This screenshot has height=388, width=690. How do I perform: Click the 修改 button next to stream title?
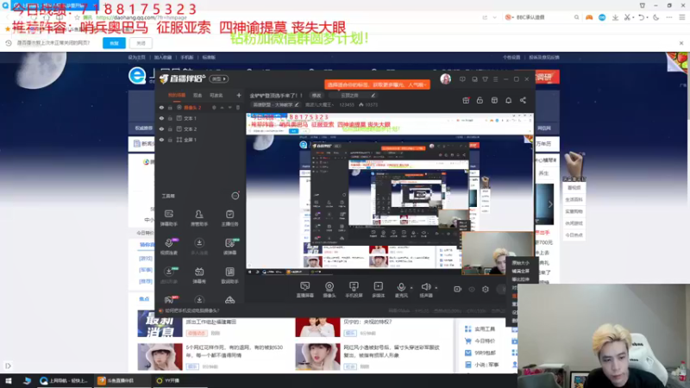[317, 95]
